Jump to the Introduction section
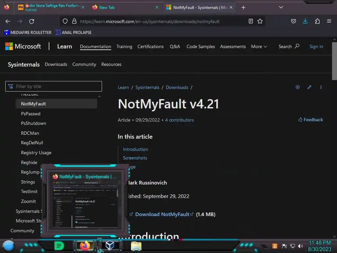 135,149
